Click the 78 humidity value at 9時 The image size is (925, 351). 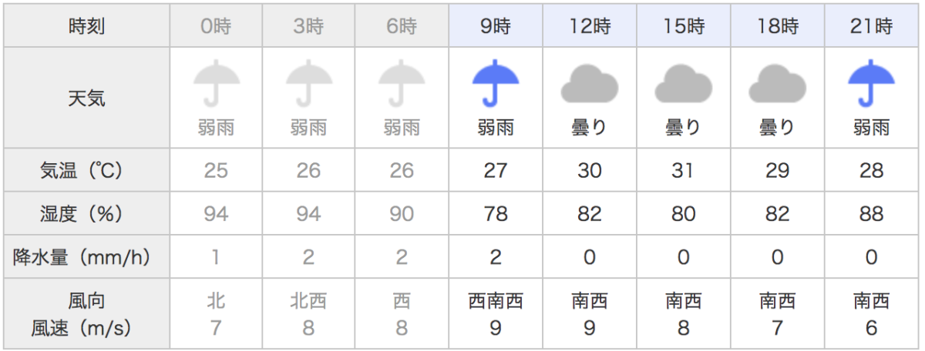(495, 213)
